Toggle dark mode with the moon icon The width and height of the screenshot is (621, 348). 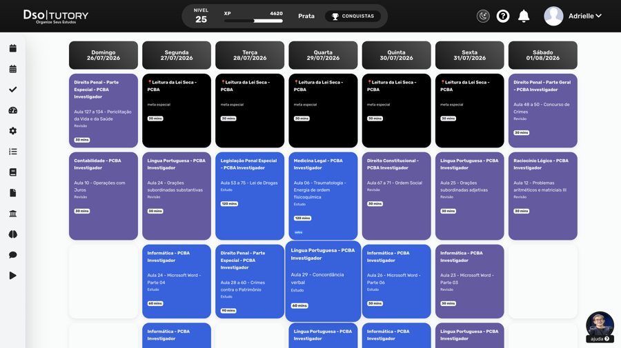pos(483,16)
